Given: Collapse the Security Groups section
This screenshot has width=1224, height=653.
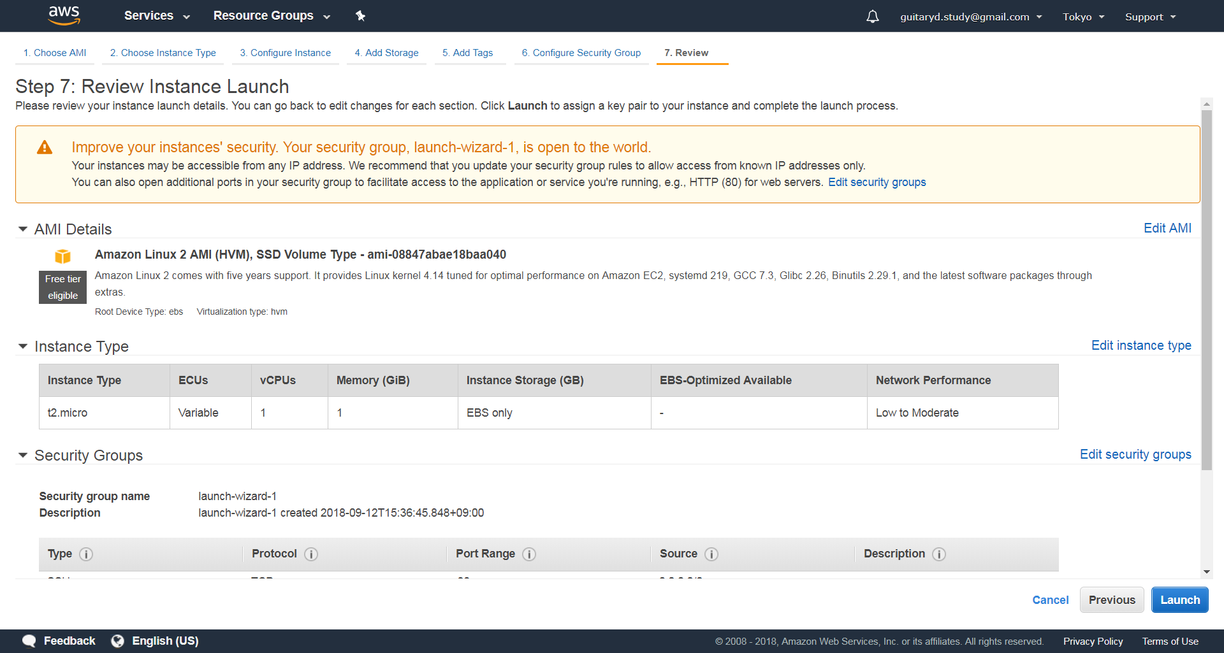Looking at the screenshot, I should tap(23, 456).
